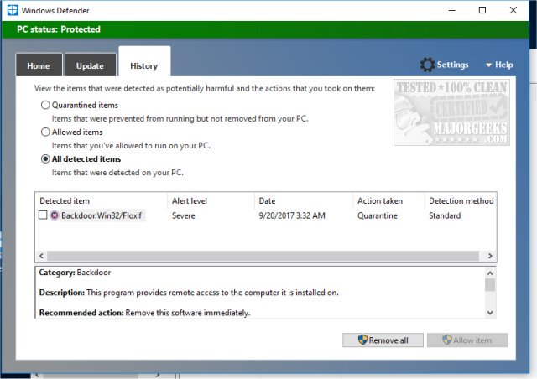Screen dimensions: 537x379
Task: Click the PC status: Protected banner text
Action: (x=59, y=29)
